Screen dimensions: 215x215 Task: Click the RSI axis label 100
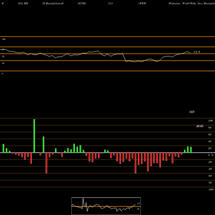tap(4, 39)
